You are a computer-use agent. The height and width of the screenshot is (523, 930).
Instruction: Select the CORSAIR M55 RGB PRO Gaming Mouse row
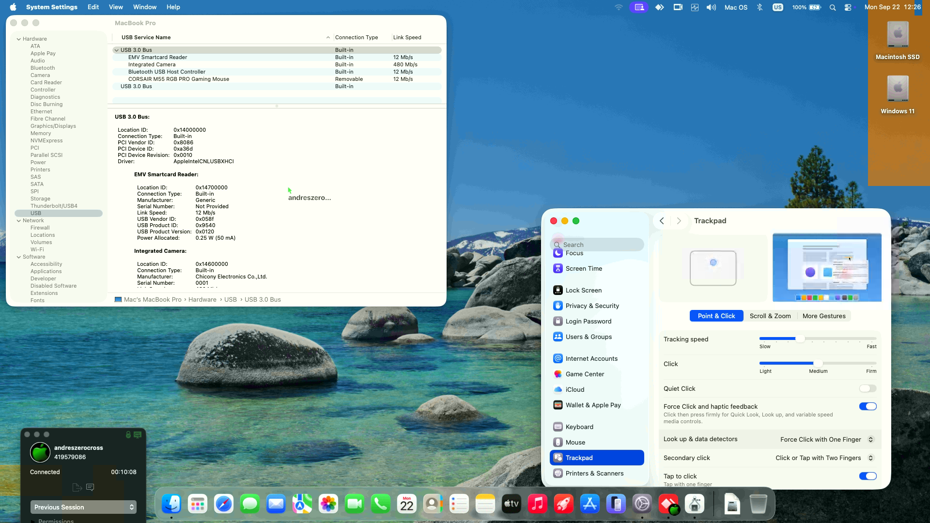click(277, 79)
